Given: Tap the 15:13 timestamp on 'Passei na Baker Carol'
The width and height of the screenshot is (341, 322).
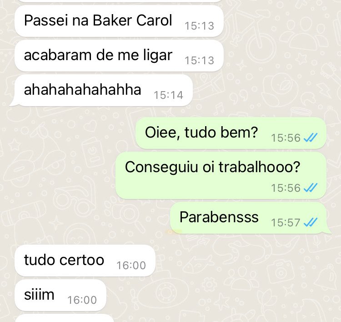Looking at the screenshot, I should [x=199, y=26].
